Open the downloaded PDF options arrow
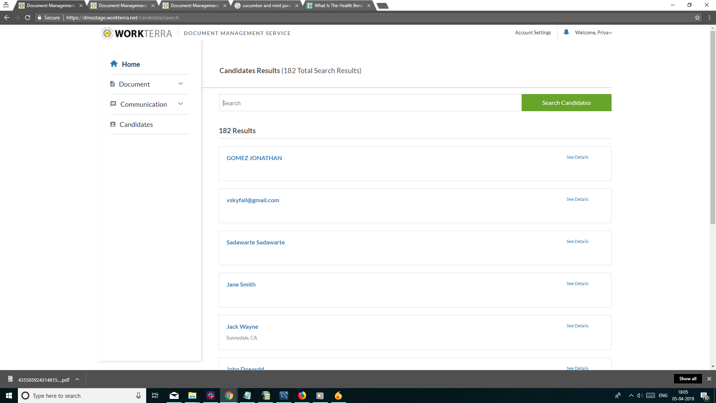The image size is (716, 403). [x=77, y=379]
